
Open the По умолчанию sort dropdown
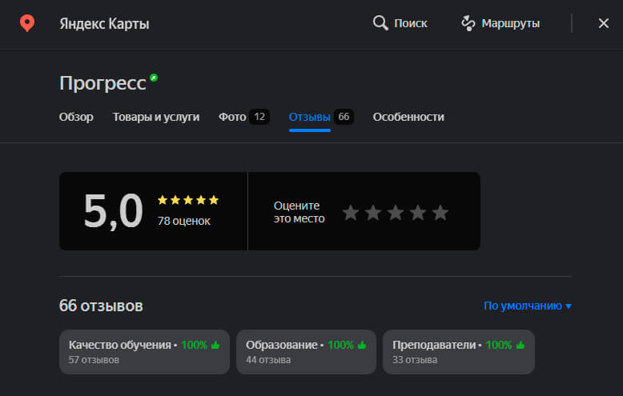pyautogui.click(x=527, y=306)
